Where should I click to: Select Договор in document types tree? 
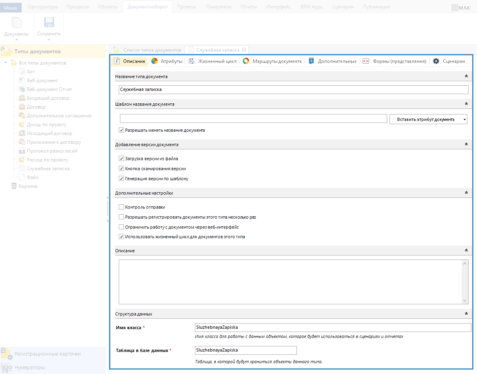(36, 107)
